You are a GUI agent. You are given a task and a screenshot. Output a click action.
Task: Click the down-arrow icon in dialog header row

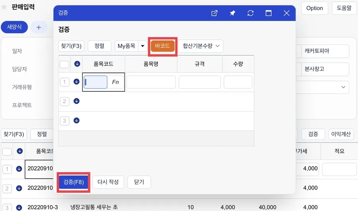point(77,64)
